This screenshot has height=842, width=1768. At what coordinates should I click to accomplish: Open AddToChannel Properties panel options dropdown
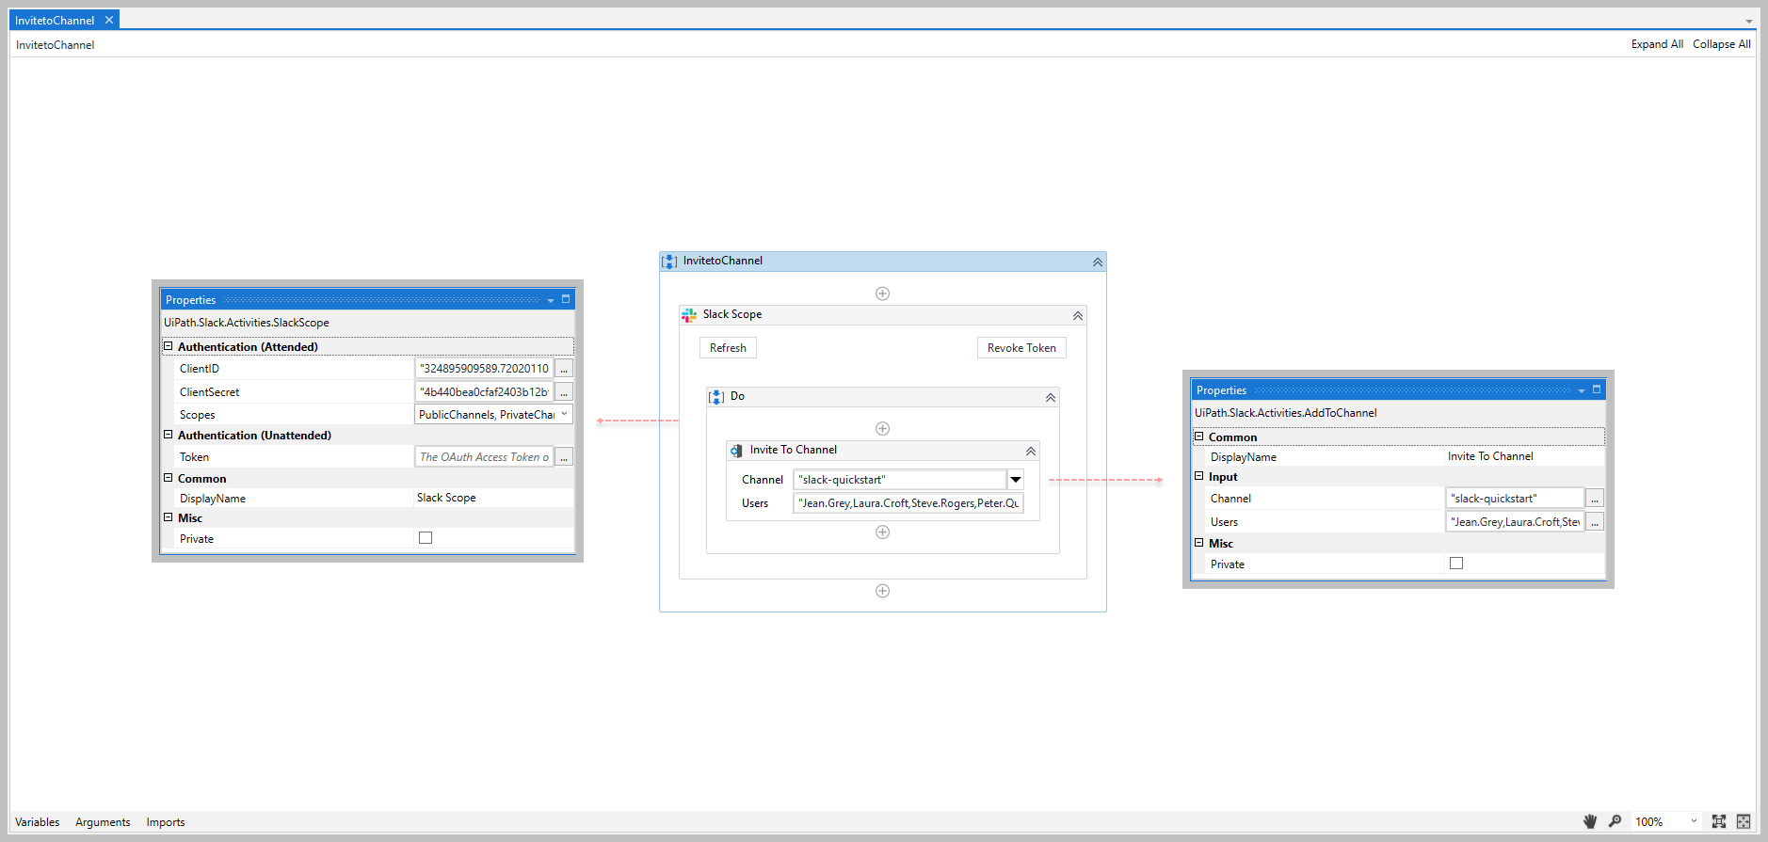1582,390
